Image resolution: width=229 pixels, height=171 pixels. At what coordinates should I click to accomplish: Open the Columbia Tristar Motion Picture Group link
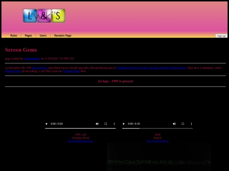pyautogui.click(x=151, y=68)
